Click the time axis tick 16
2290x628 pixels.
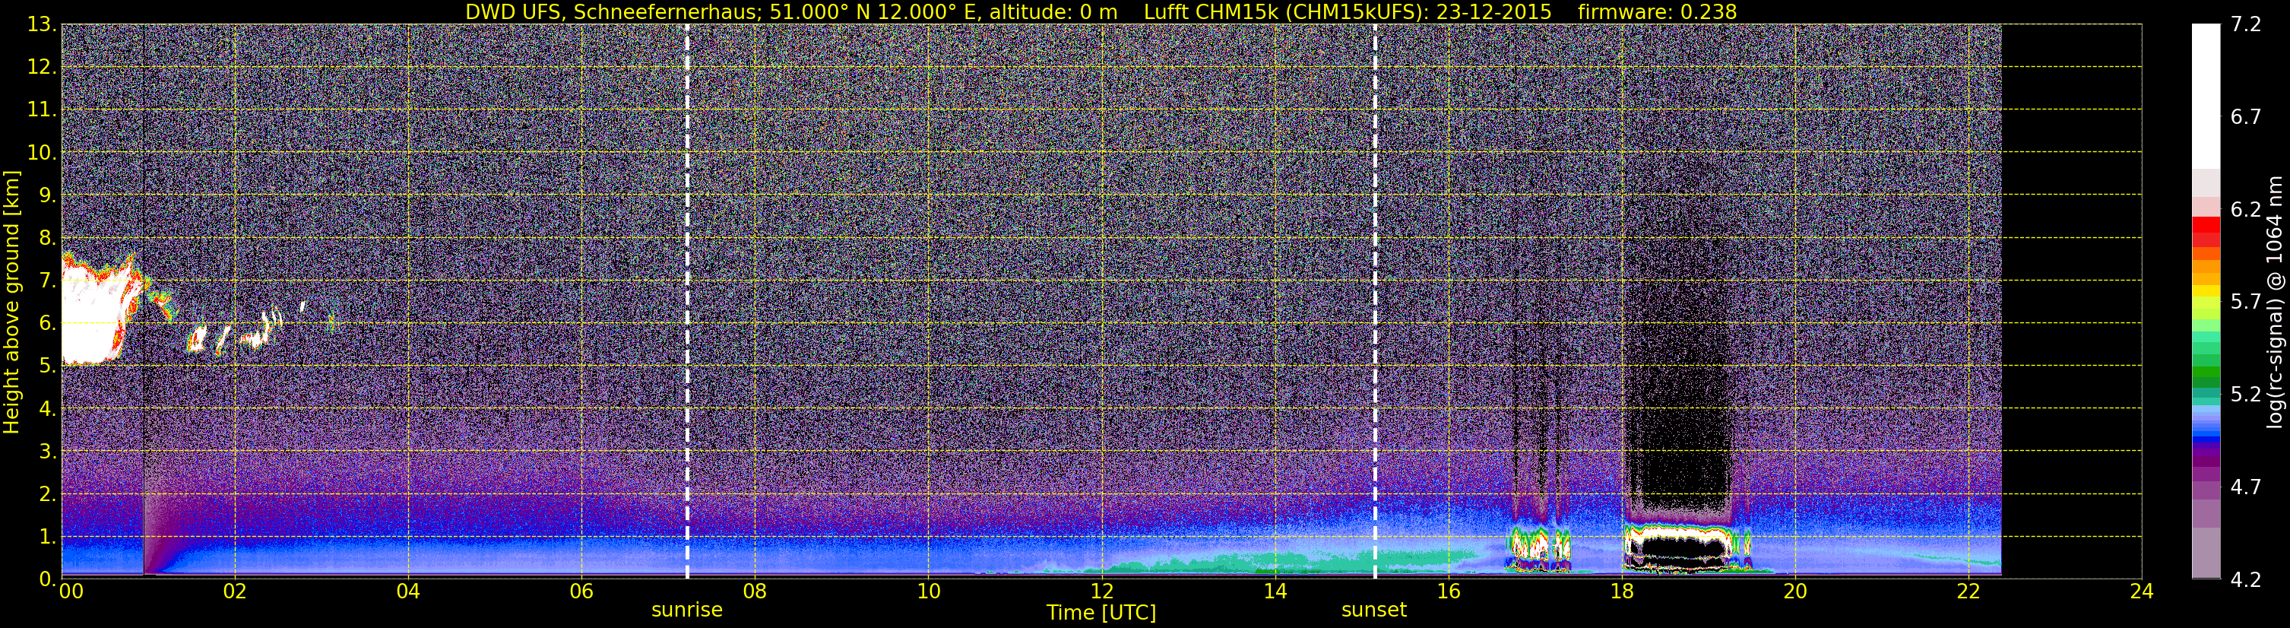tap(1448, 592)
